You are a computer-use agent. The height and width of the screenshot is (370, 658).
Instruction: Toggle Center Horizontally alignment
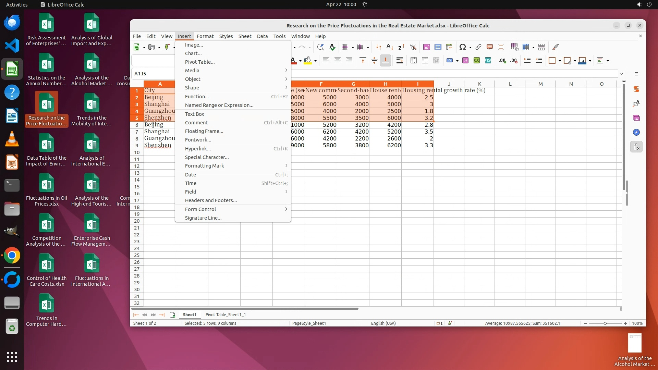click(337, 61)
